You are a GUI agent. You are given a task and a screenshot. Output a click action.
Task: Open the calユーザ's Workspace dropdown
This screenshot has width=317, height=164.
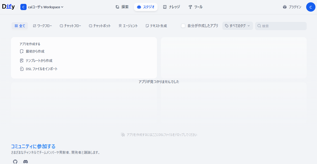coord(42,7)
